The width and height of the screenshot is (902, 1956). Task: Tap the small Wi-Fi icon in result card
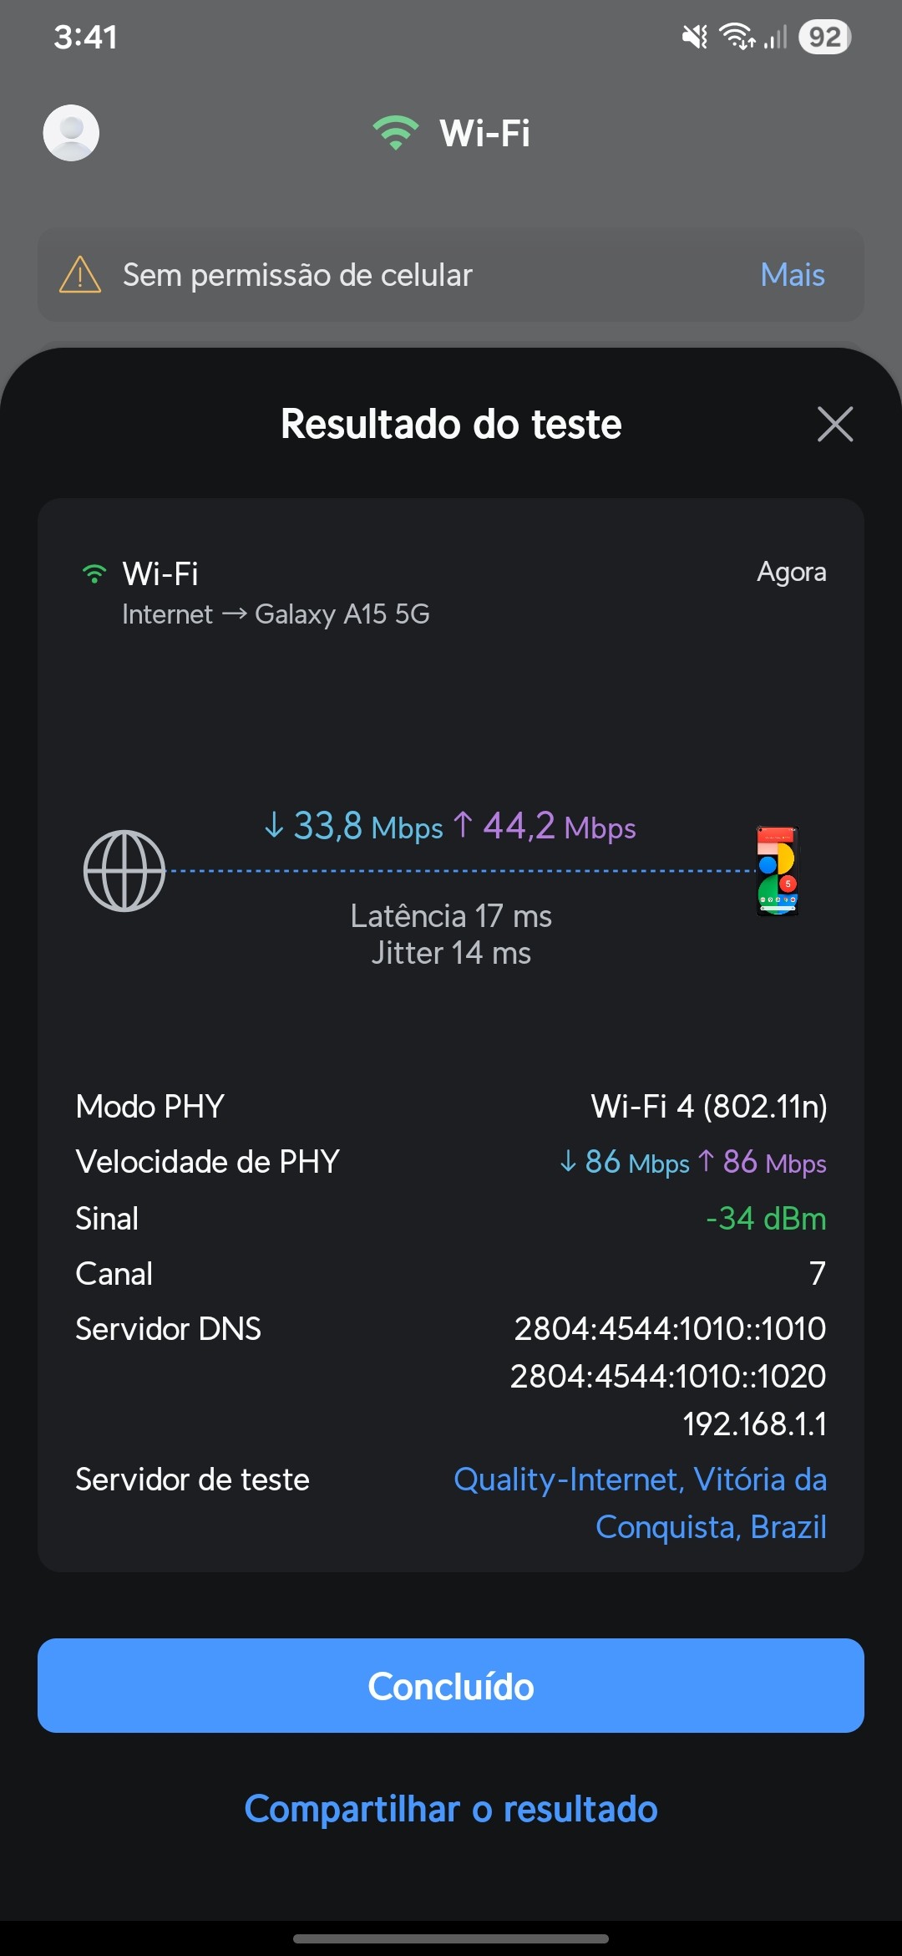tap(94, 574)
